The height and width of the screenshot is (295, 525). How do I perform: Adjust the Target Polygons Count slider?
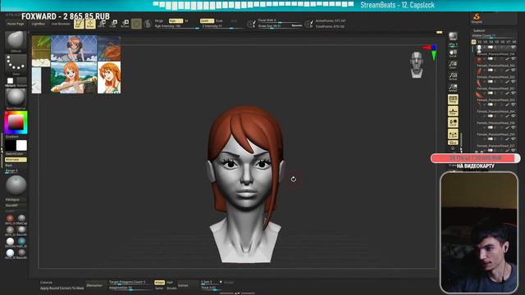click(x=130, y=282)
